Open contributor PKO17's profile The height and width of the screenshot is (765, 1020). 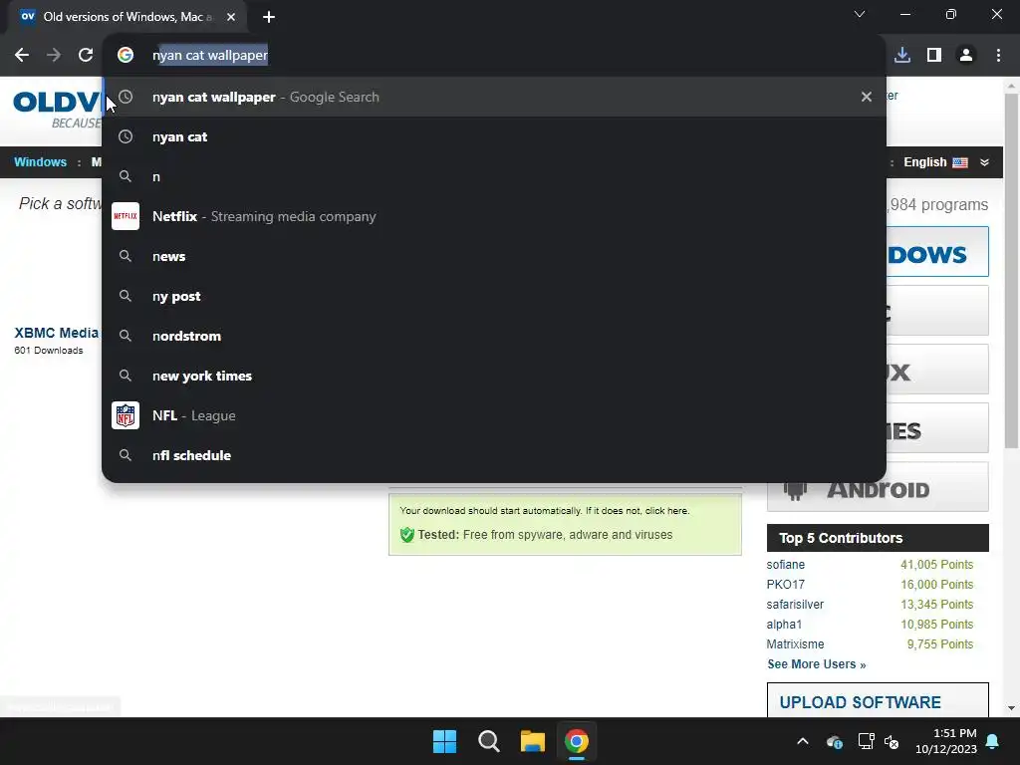[785, 584]
